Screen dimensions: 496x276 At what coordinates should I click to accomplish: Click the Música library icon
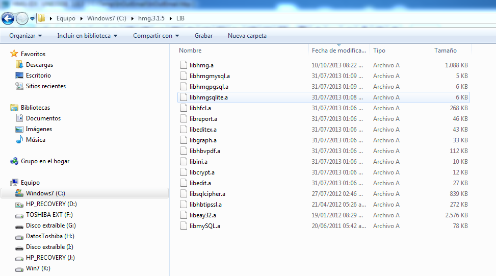coord(19,140)
